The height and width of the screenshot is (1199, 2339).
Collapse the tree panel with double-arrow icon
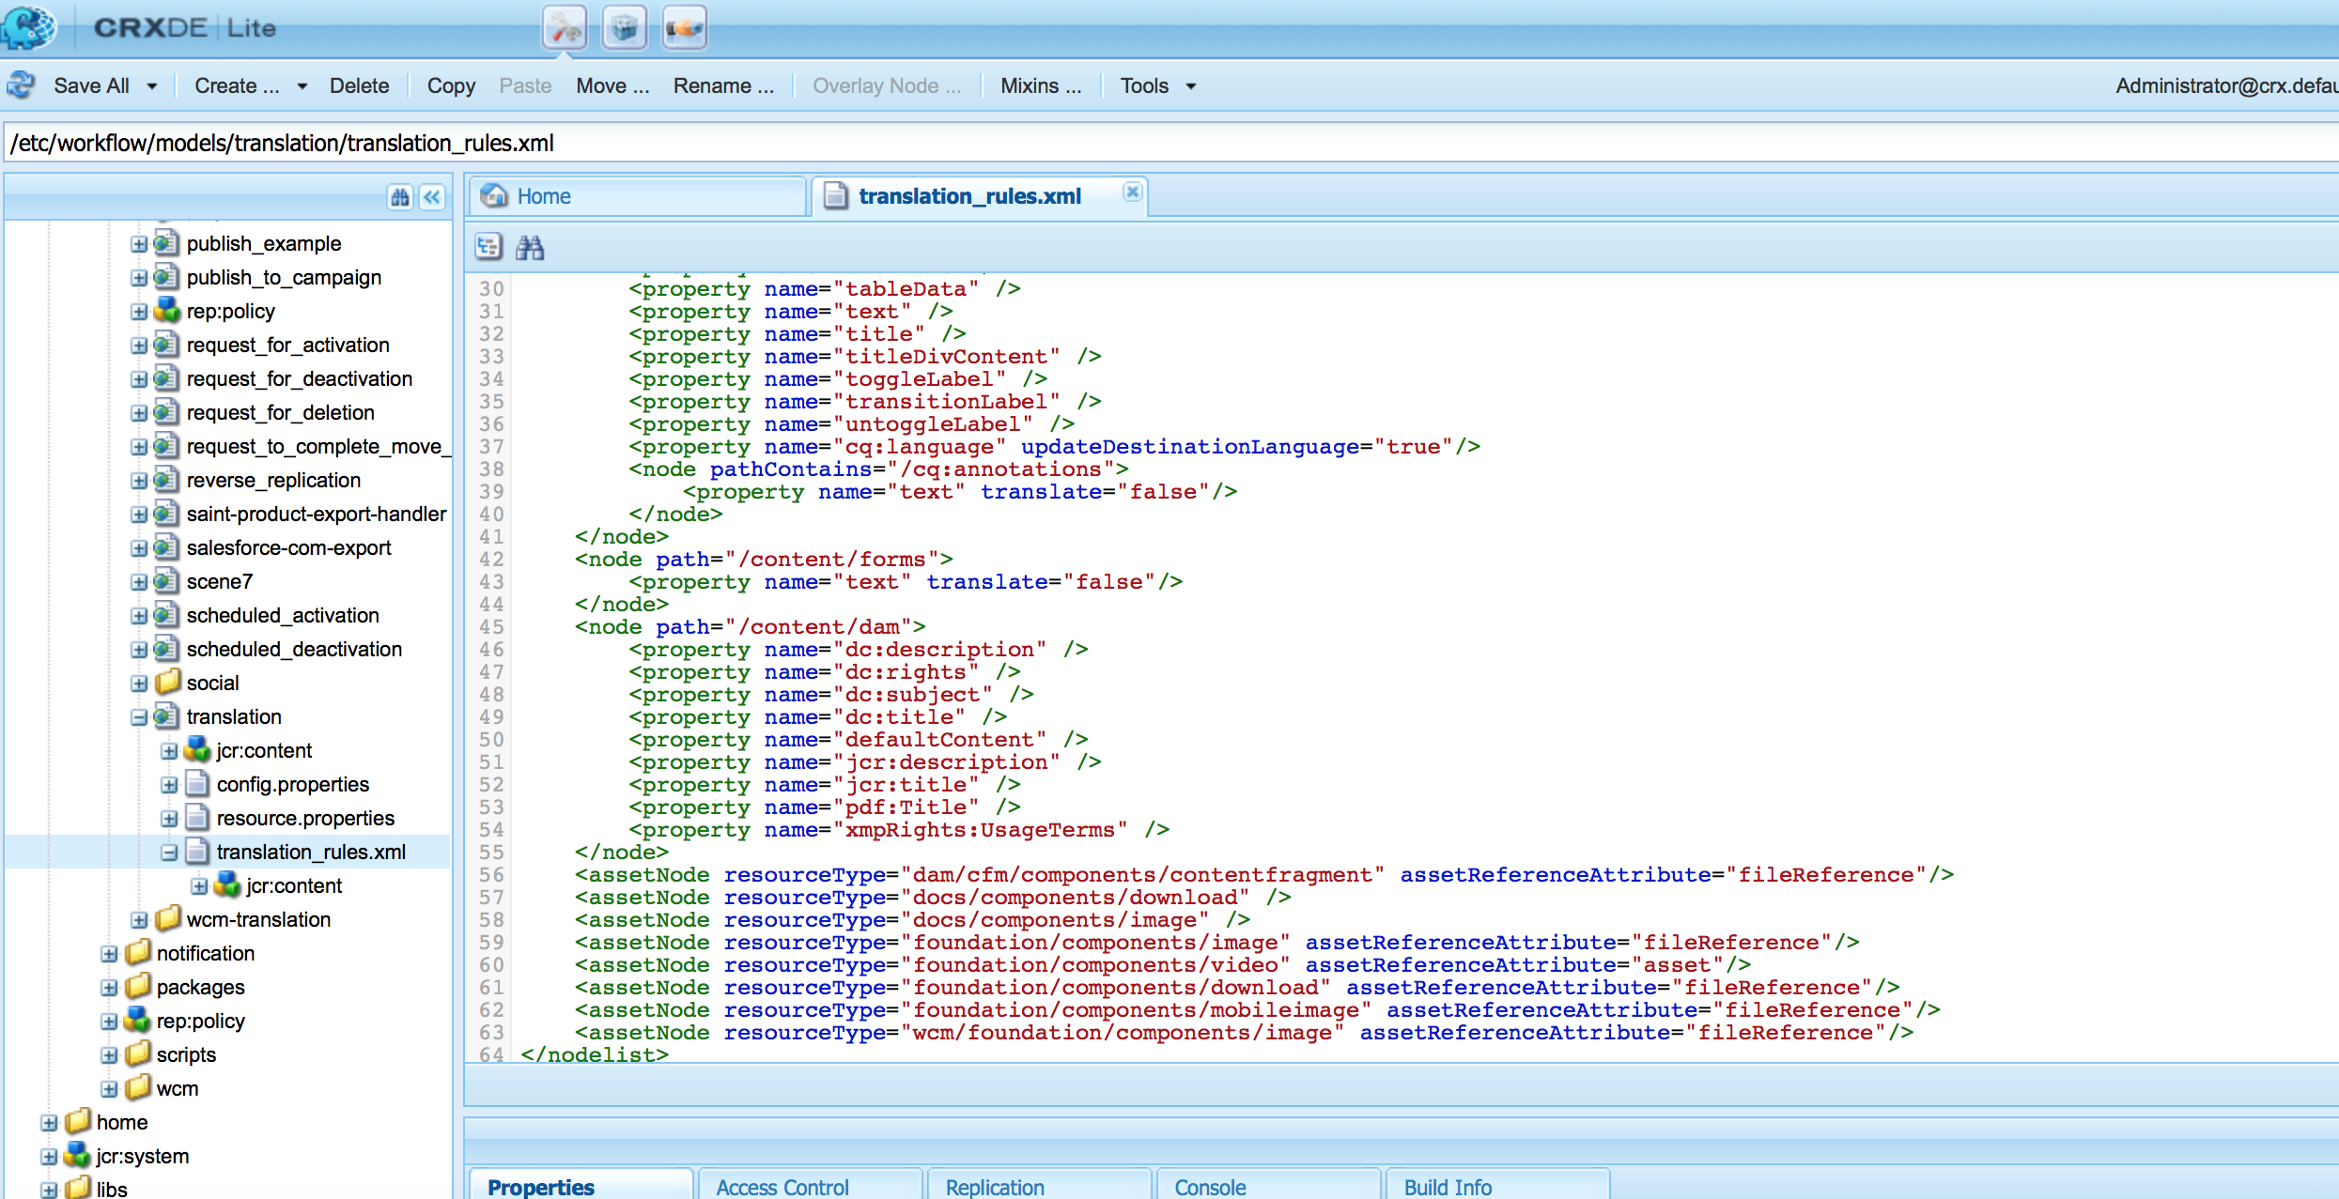[x=432, y=197]
